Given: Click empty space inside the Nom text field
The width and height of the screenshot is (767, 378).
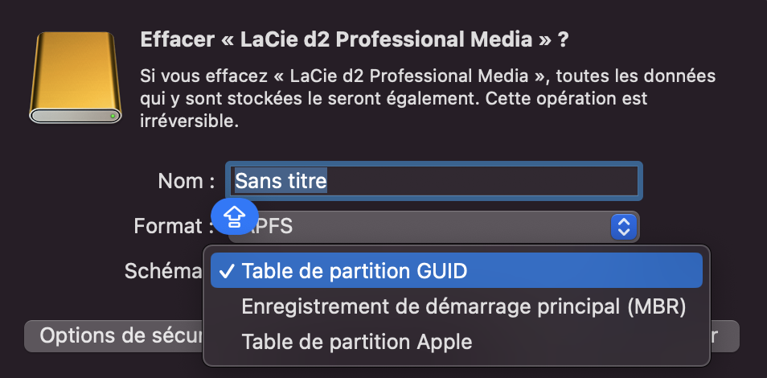Looking at the screenshot, I should 482,181.
